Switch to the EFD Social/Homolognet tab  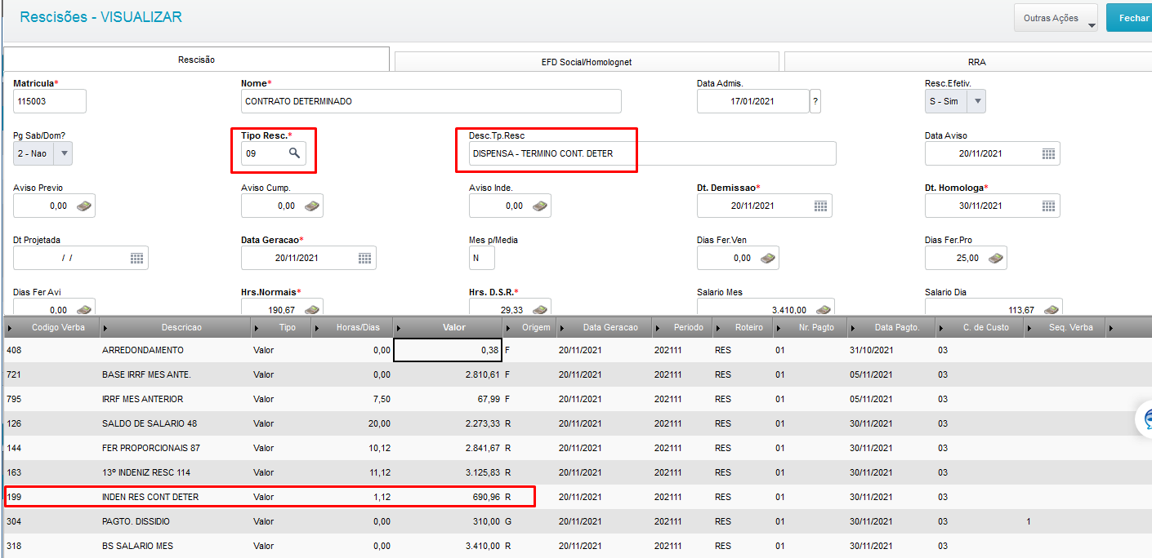click(587, 62)
